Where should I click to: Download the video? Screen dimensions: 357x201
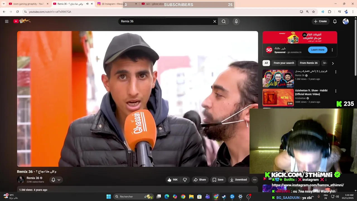pos(238,180)
